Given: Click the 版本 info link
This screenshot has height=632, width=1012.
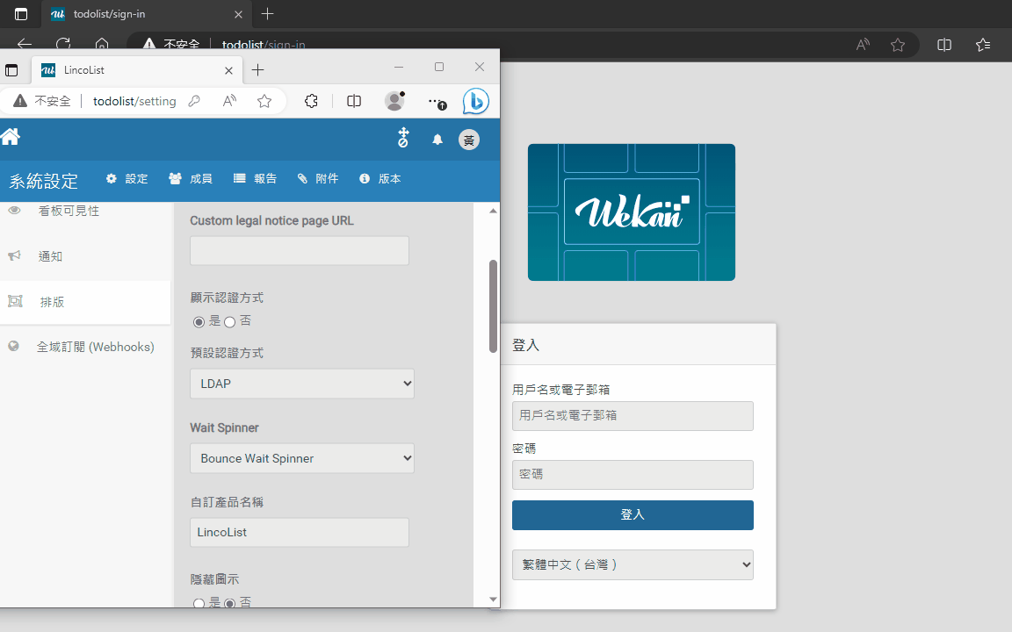Looking at the screenshot, I should pos(379,178).
